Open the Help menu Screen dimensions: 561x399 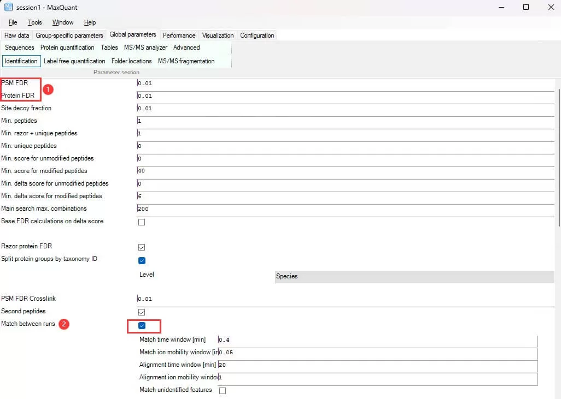click(x=90, y=22)
